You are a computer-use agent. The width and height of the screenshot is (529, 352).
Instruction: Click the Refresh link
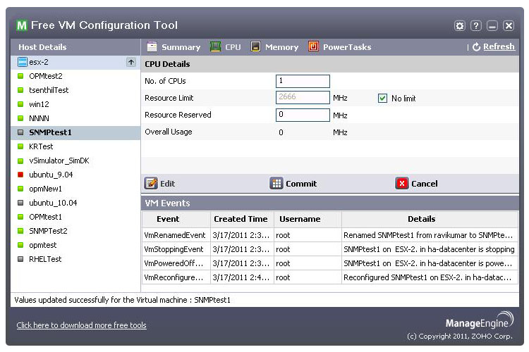click(x=498, y=47)
